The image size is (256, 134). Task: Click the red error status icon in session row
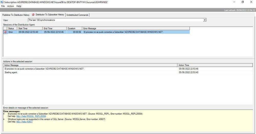(5, 32)
